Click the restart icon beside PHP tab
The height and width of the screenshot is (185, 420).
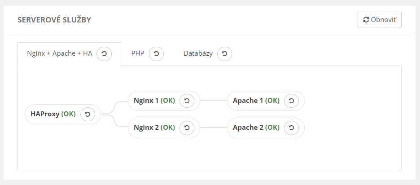point(156,53)
